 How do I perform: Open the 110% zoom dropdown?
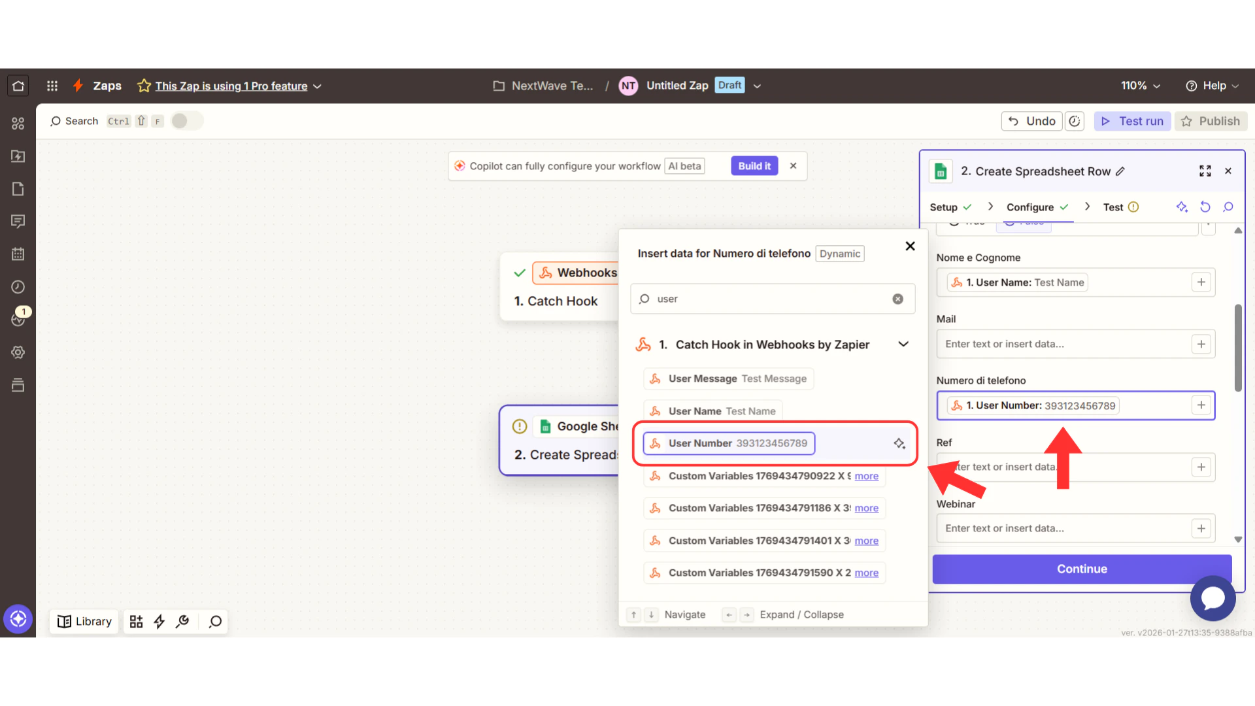pos(1141,86)
